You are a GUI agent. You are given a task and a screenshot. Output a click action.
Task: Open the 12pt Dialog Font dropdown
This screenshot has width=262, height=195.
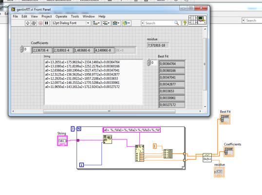71,23
